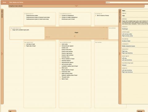The image size is (148, 112).
Task: Expand arrow next to Pulmonary valve
Action: [x=60, y=71]
